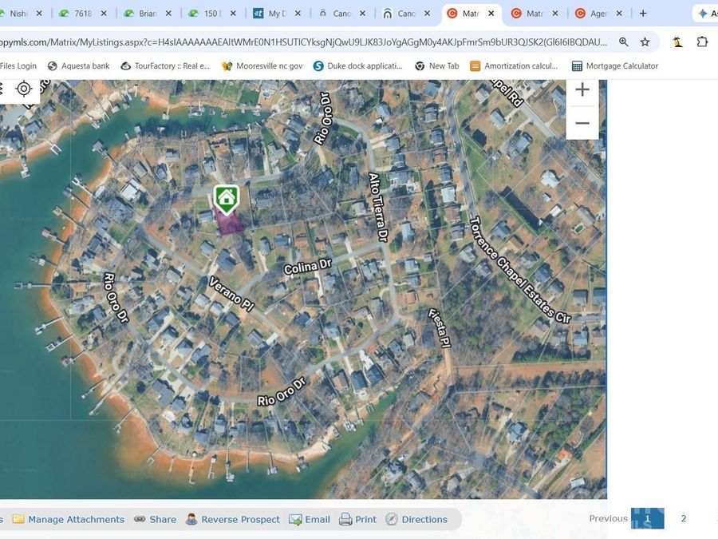Bookmark this page with the star icon

(645, 42)
